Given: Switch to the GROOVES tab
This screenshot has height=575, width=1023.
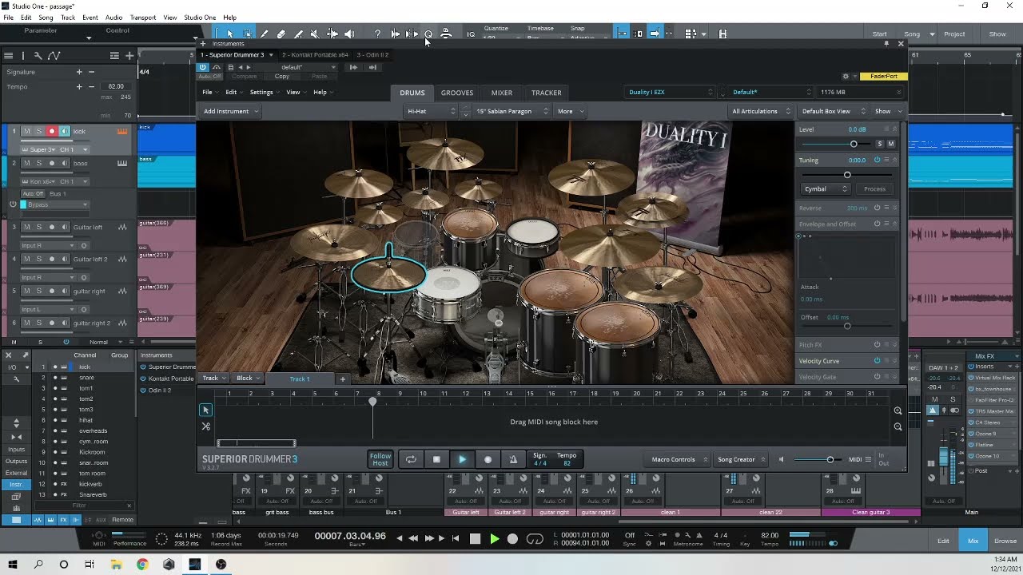Looking at the screenshot, I should [457, 93].
